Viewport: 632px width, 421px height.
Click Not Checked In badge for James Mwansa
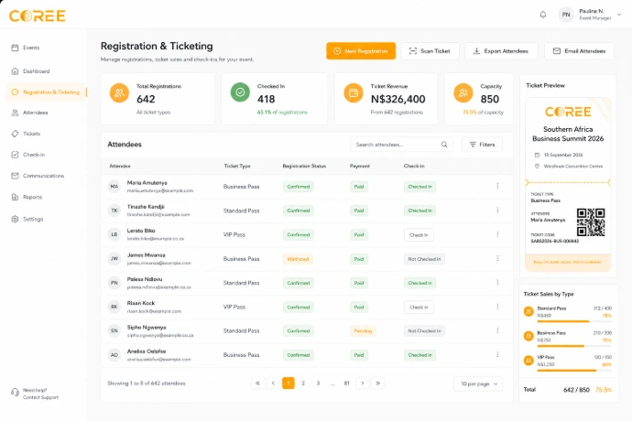424,259
